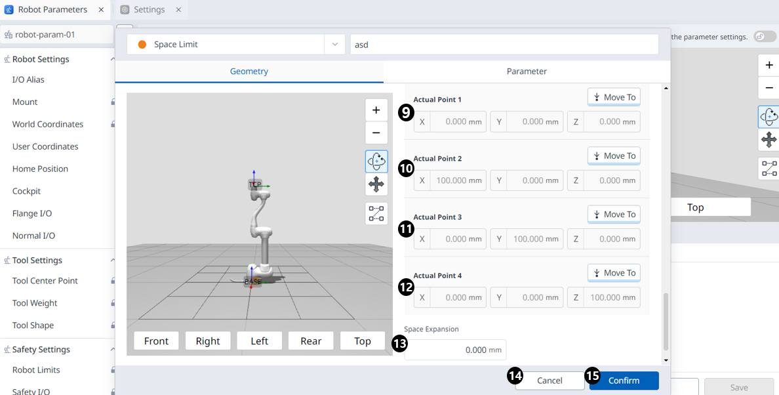Click Move To for Actual Point 2
Image resolution: width=779 pixels, height=395 pixels.
click(614, 156)
